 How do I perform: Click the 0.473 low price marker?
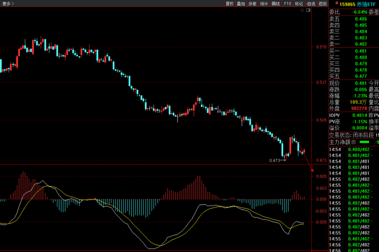point(277,161)
